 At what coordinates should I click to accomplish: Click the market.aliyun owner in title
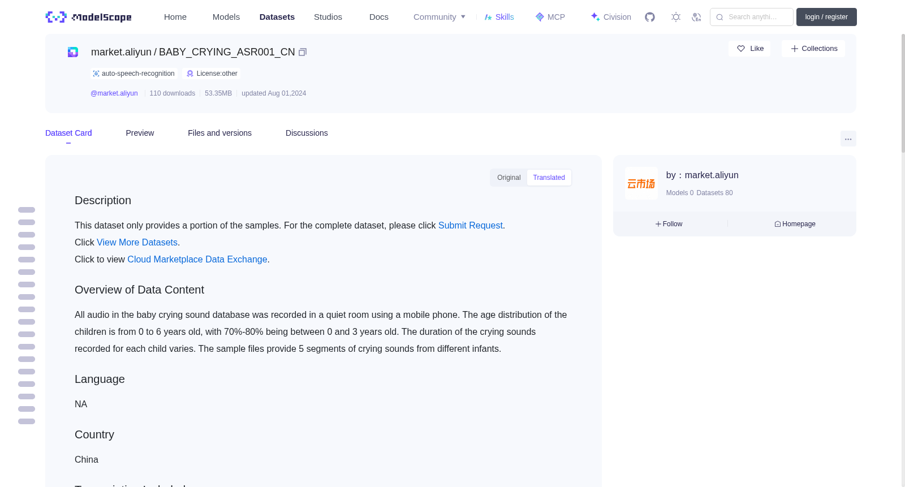click(x=121, y=52)
